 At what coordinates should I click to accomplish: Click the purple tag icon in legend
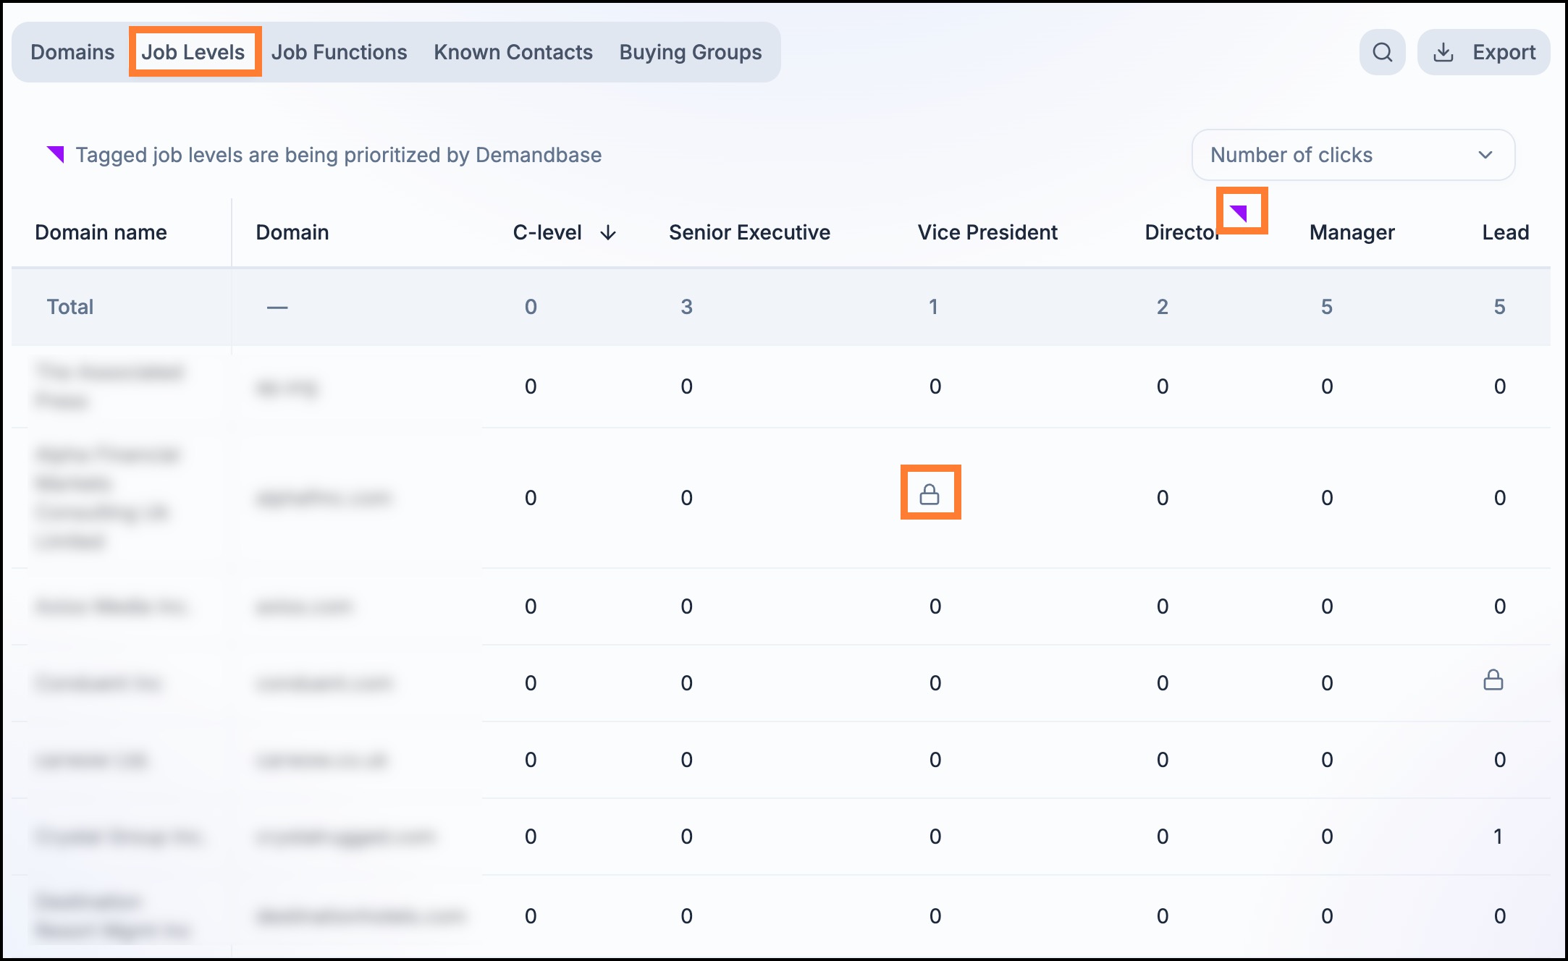[56, 154]
